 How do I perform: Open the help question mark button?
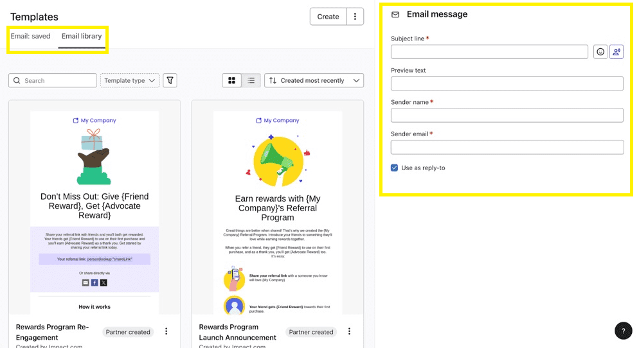point(623,331)
